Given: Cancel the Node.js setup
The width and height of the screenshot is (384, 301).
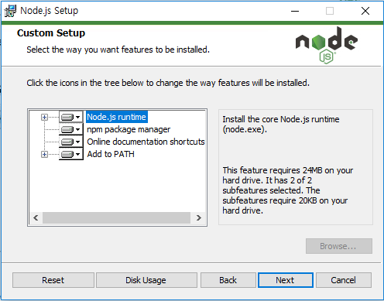Looking at the screenshot, I should [344, 280].
